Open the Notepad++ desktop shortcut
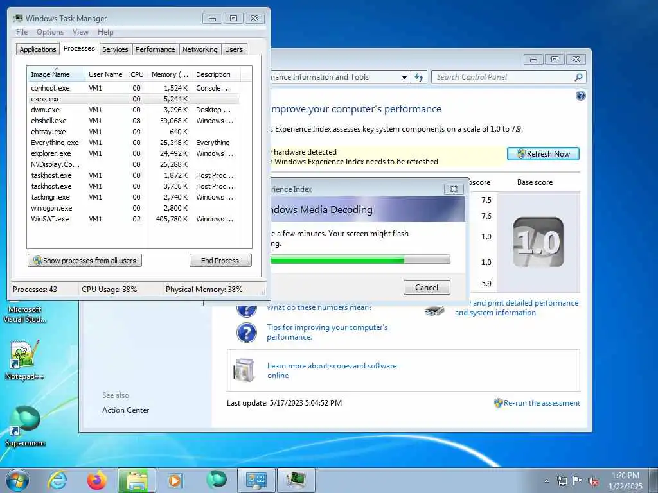The image size is (658, 493). [x=24, y=360]
